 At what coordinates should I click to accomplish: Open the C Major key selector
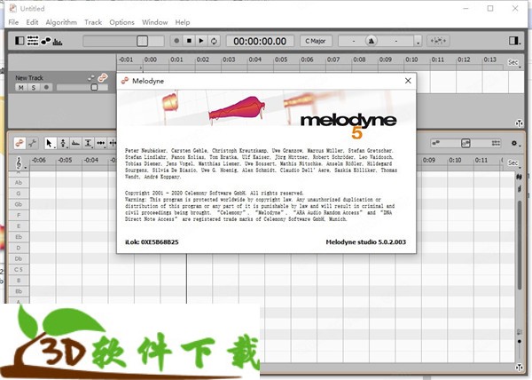click(316, 41)
